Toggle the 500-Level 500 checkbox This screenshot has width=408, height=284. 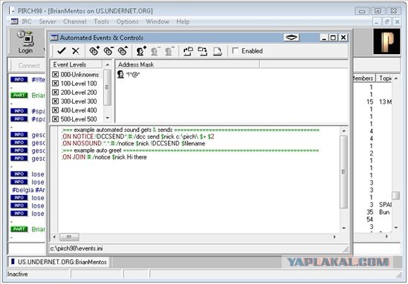point(55,119)
